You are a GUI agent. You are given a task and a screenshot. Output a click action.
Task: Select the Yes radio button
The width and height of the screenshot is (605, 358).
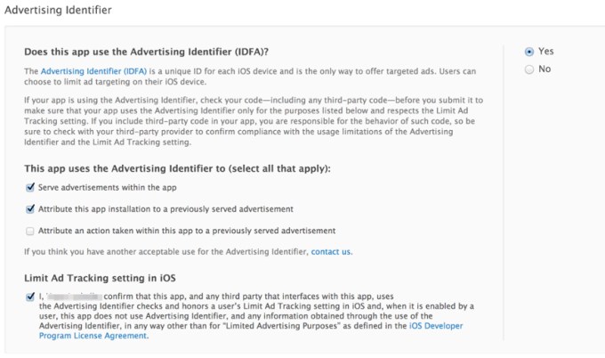(529, 52)
